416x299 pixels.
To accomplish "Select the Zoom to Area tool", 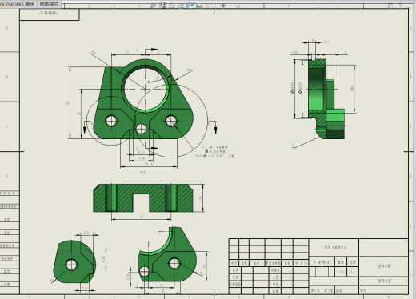I will pos(162,6).
